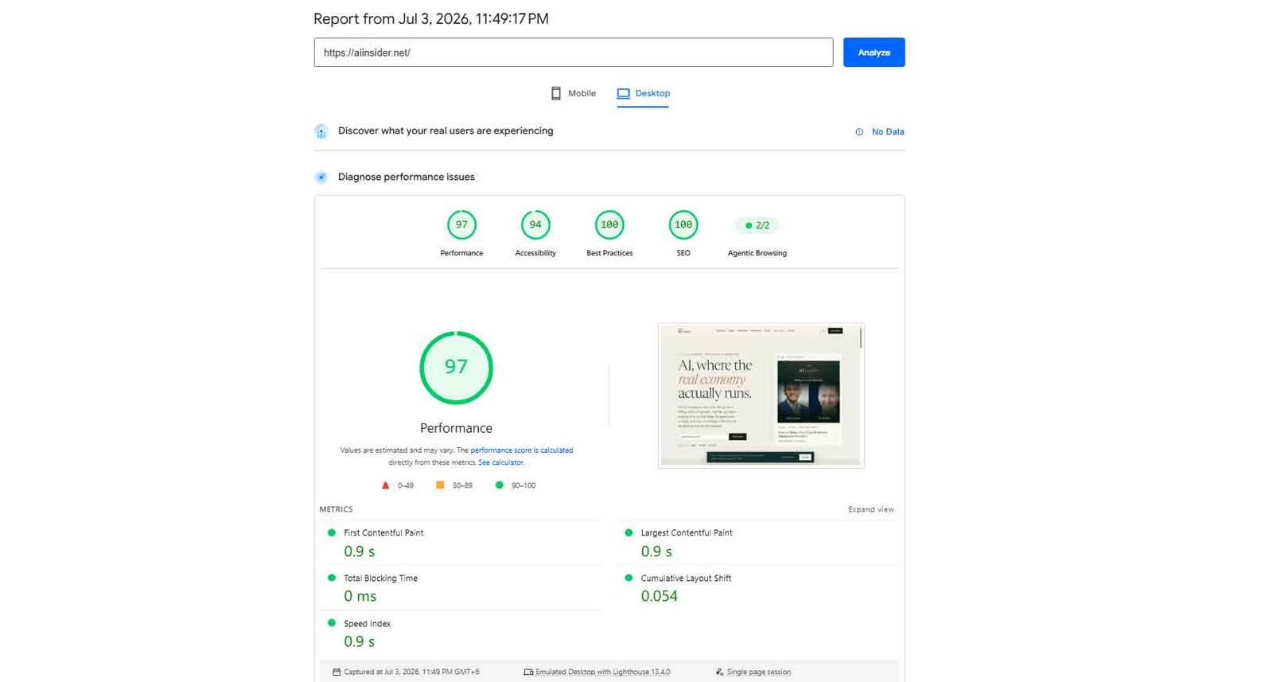Click the Speed Index status dot
Screen dimensions: 1273x682
point(332,623)
